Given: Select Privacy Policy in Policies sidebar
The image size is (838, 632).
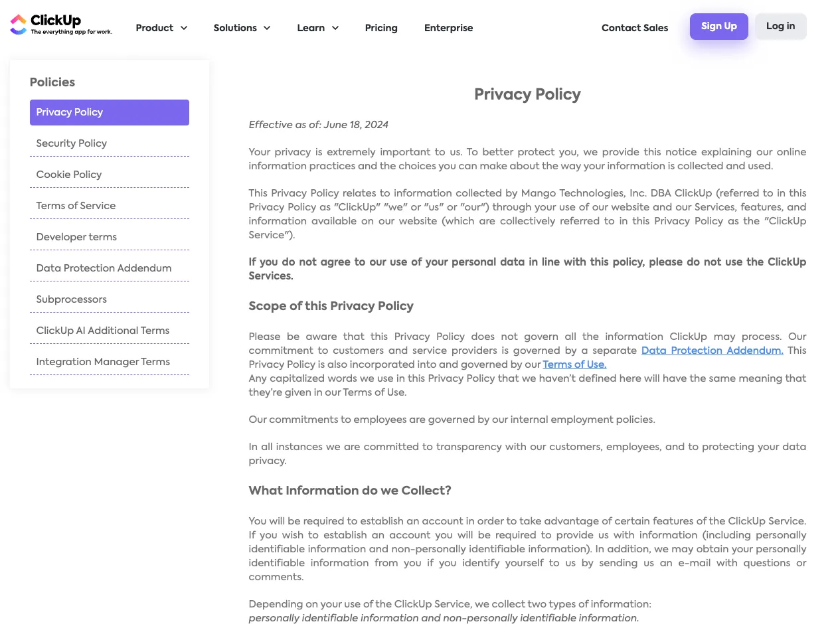Looking at the screenshot, I should (110, 112).
